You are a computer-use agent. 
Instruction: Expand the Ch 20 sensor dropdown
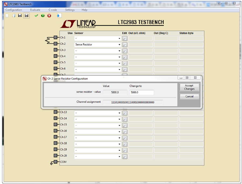(x=98, y=156)
